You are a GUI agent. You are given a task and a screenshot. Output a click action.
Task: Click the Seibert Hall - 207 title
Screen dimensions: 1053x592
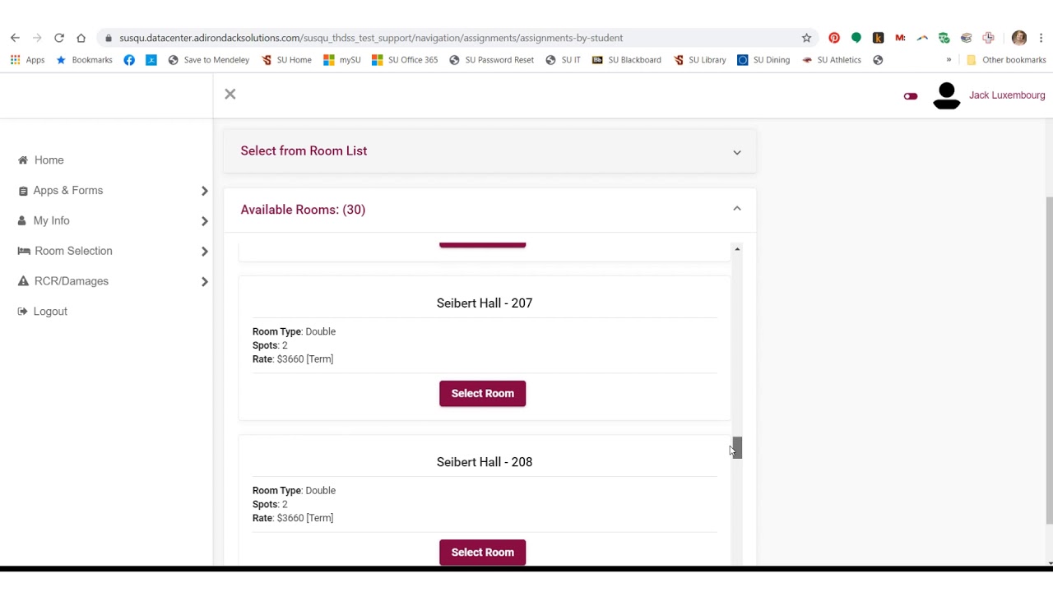coord(485,303)
